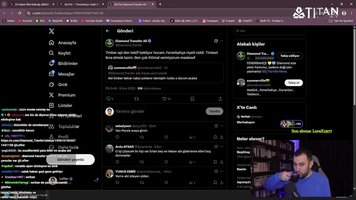Reply to sebatyson's Van Persie comment
This screenshot has height=200, width=356.
[x=117, y=137]
